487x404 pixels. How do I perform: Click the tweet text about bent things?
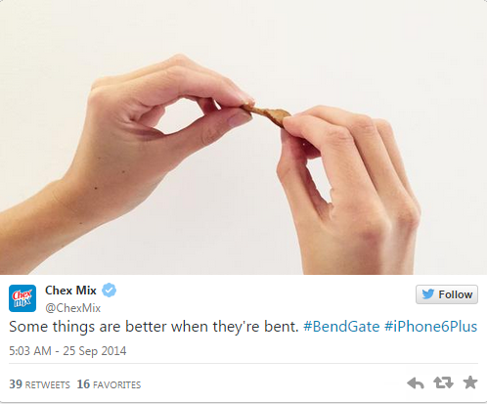point(154,327)
